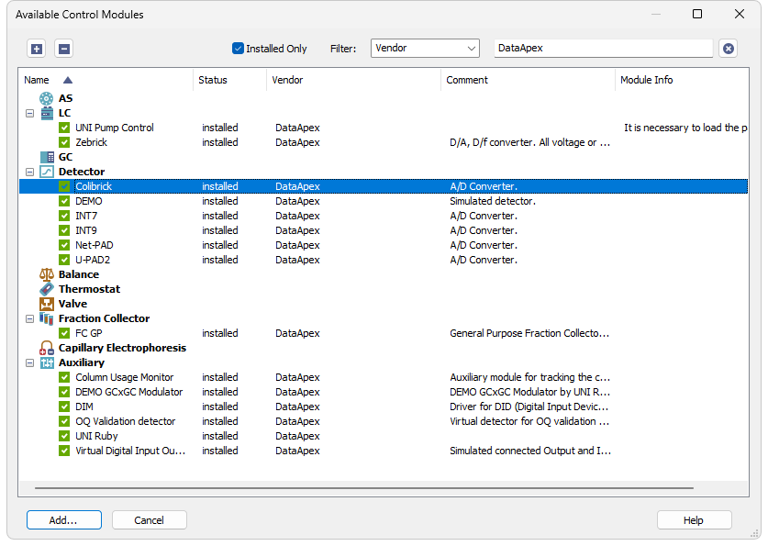Toggle the Virtual Digital Input Output checkbox
Screen dimensions: 768x546
coord(64,451)
